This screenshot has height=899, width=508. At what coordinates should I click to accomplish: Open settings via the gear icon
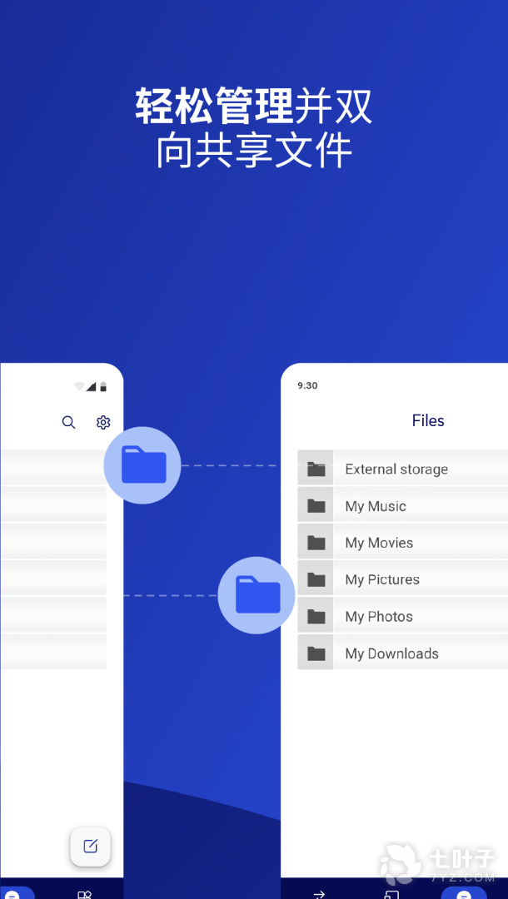(103, 423)
